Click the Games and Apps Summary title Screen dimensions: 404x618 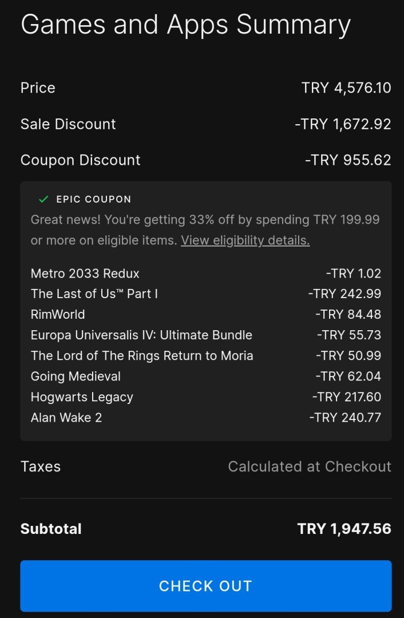[x=185, y=25]
